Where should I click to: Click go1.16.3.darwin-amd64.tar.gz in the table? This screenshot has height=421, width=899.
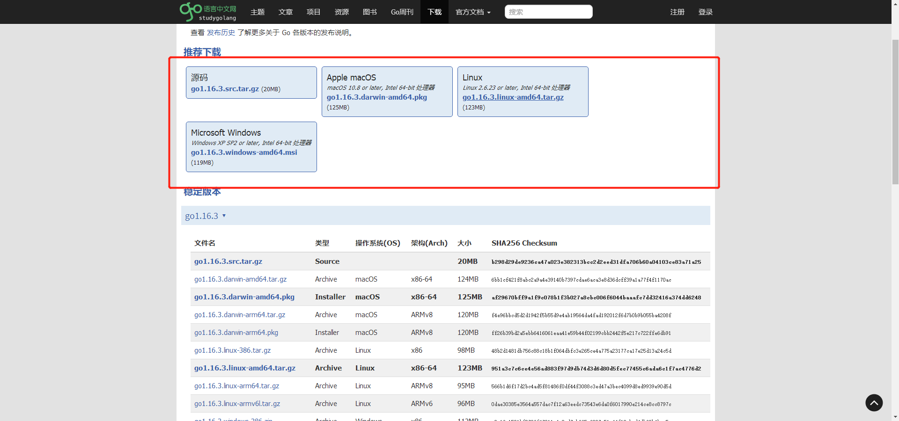[240, 279]
